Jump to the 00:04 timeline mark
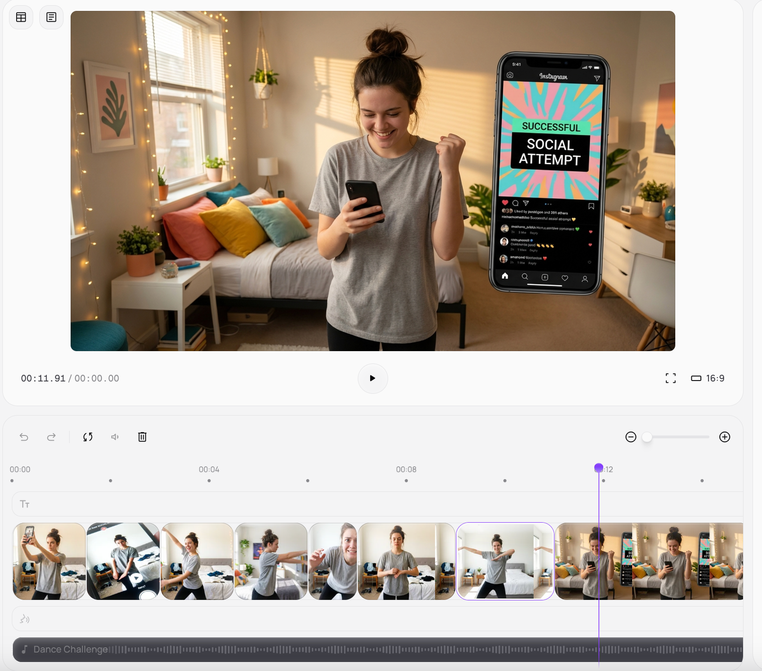The width and height of the screenshot is (762, 671). click(209, 470)
